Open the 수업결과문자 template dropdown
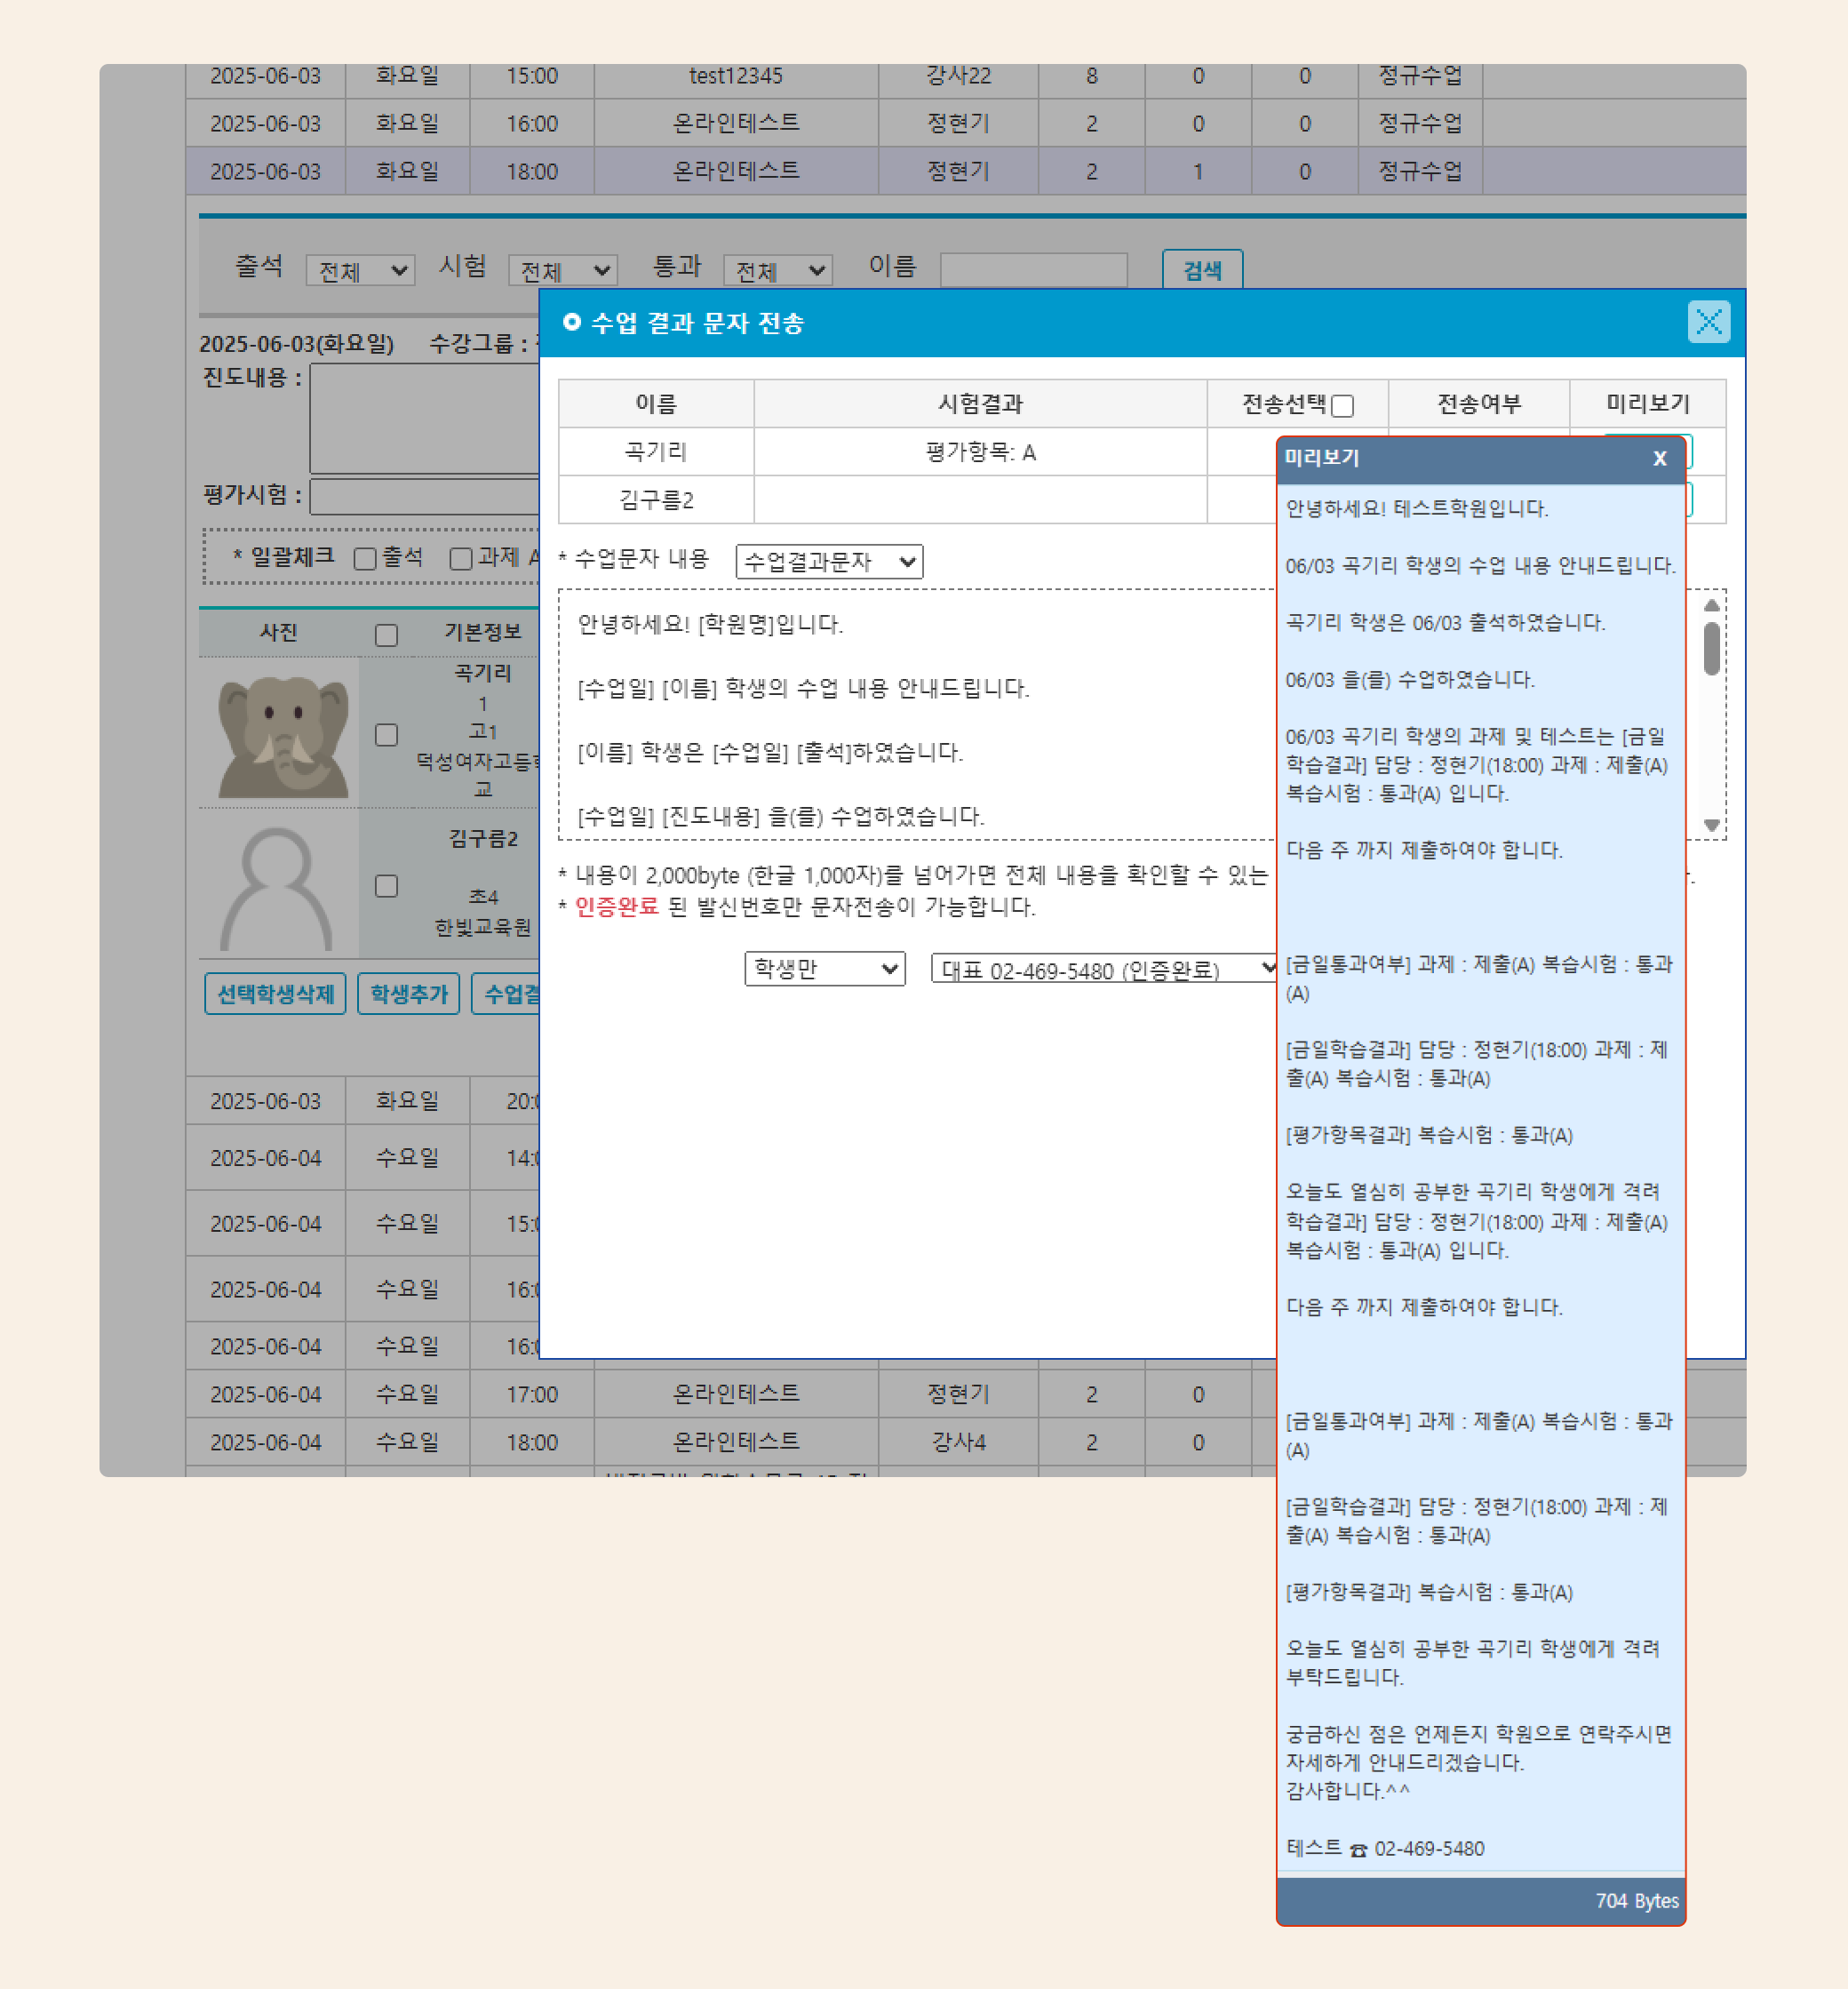 [x=828, y=562]
